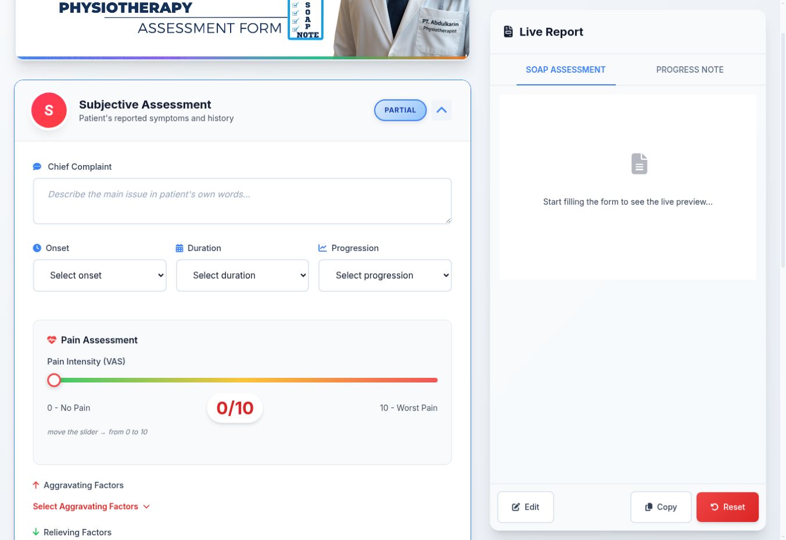The height and width of the screenshot is (540, 786).
Task: Click the Live Report document icon
Action: (x=508, y=32)
